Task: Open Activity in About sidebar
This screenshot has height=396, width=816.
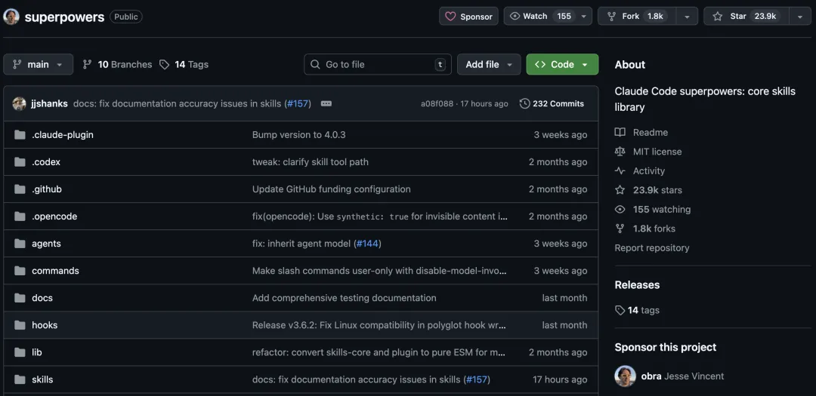Action: tap(648, 171)
